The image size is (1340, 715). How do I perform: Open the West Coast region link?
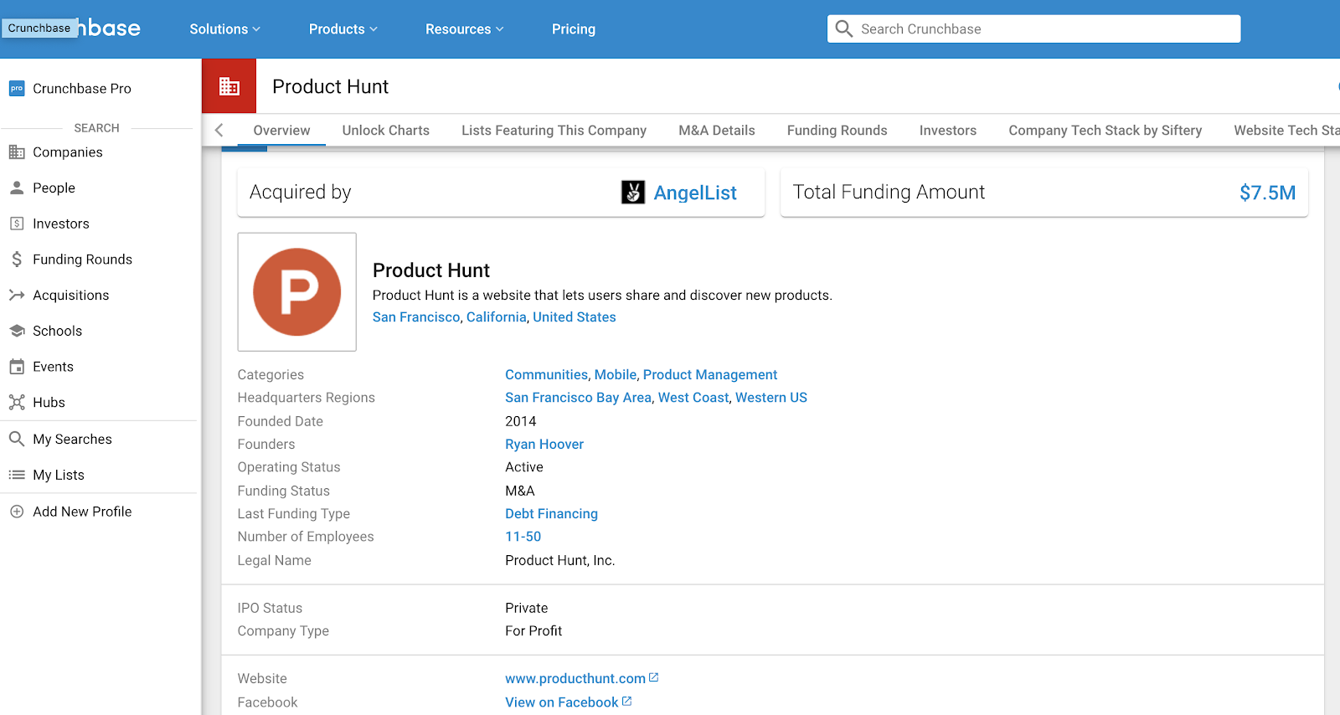click(693, 398)
